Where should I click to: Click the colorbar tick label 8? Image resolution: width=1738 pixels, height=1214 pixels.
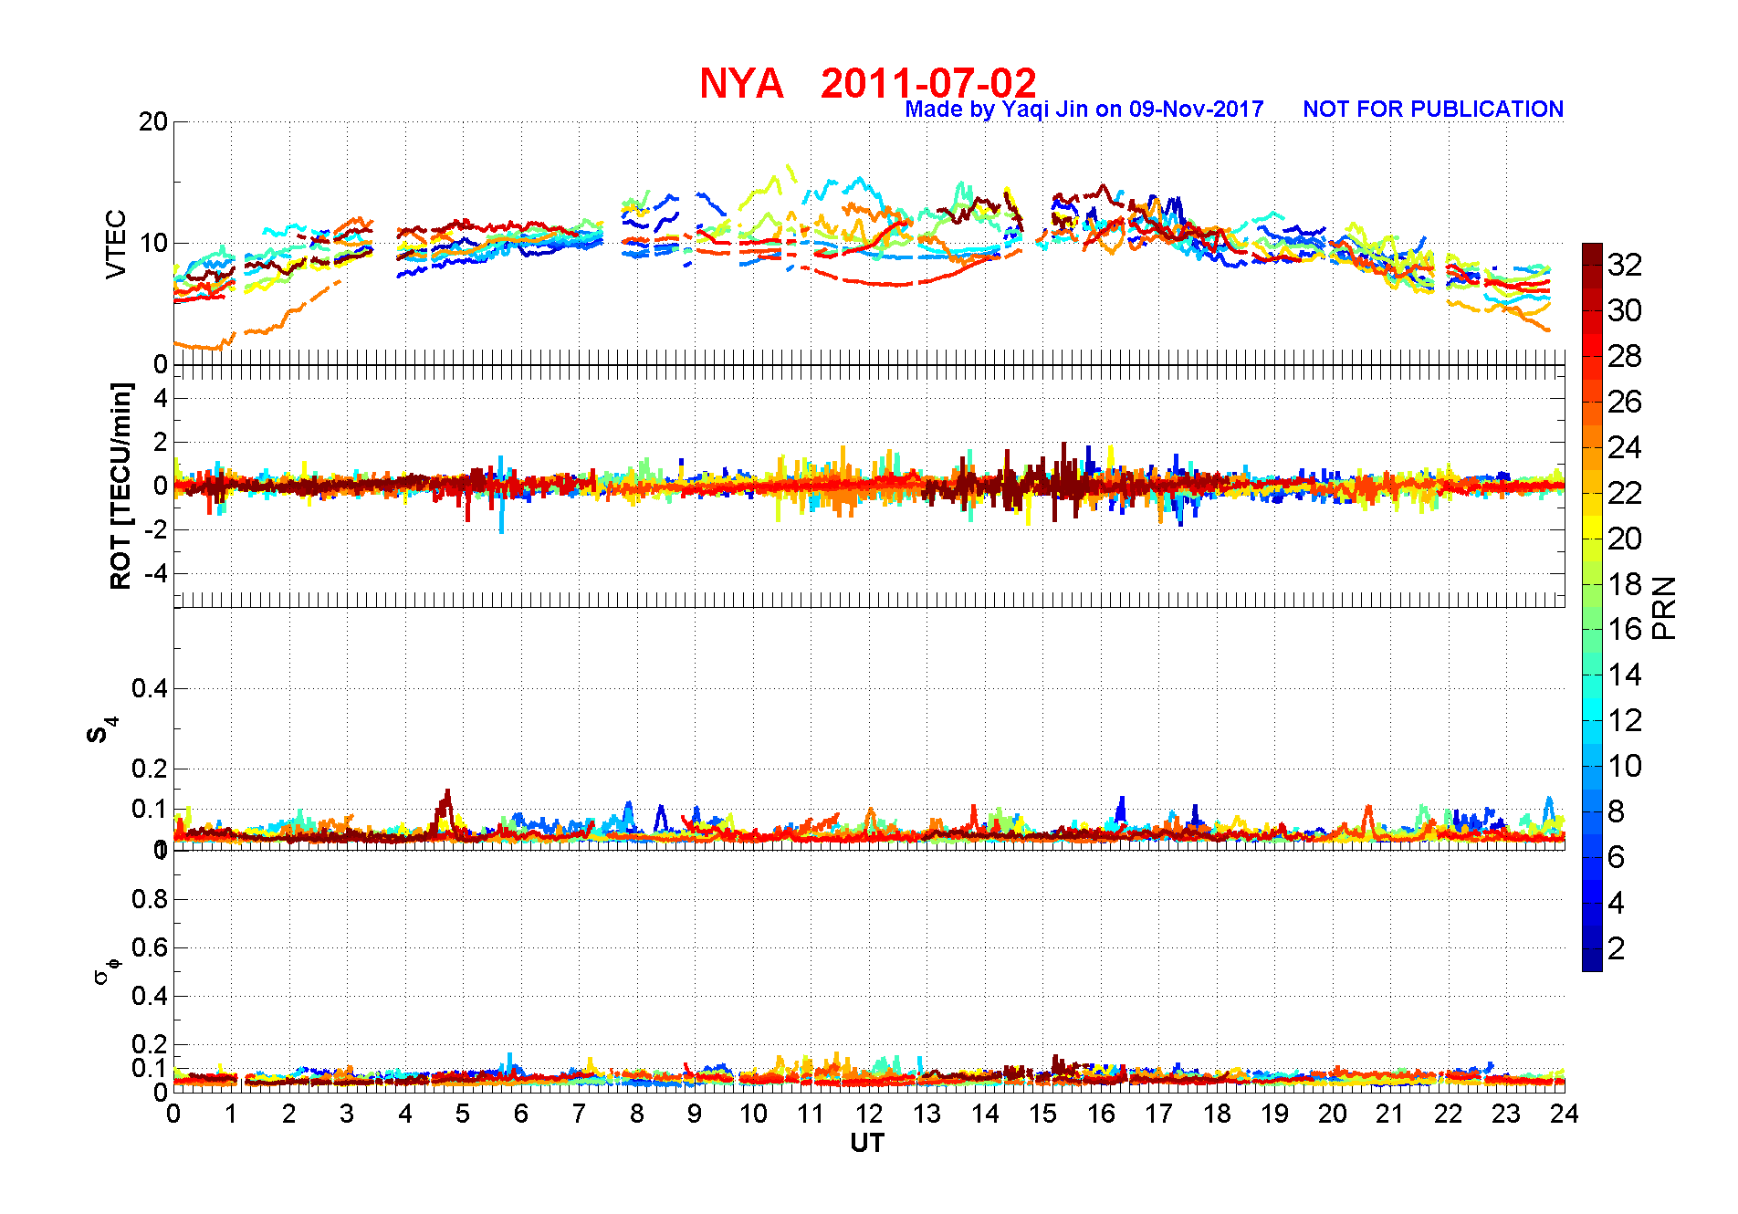[1616, 811]
